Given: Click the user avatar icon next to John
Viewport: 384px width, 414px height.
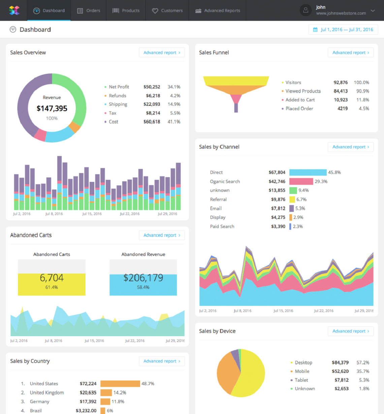Looking at the screenshot, I should (x=306, y=10).
